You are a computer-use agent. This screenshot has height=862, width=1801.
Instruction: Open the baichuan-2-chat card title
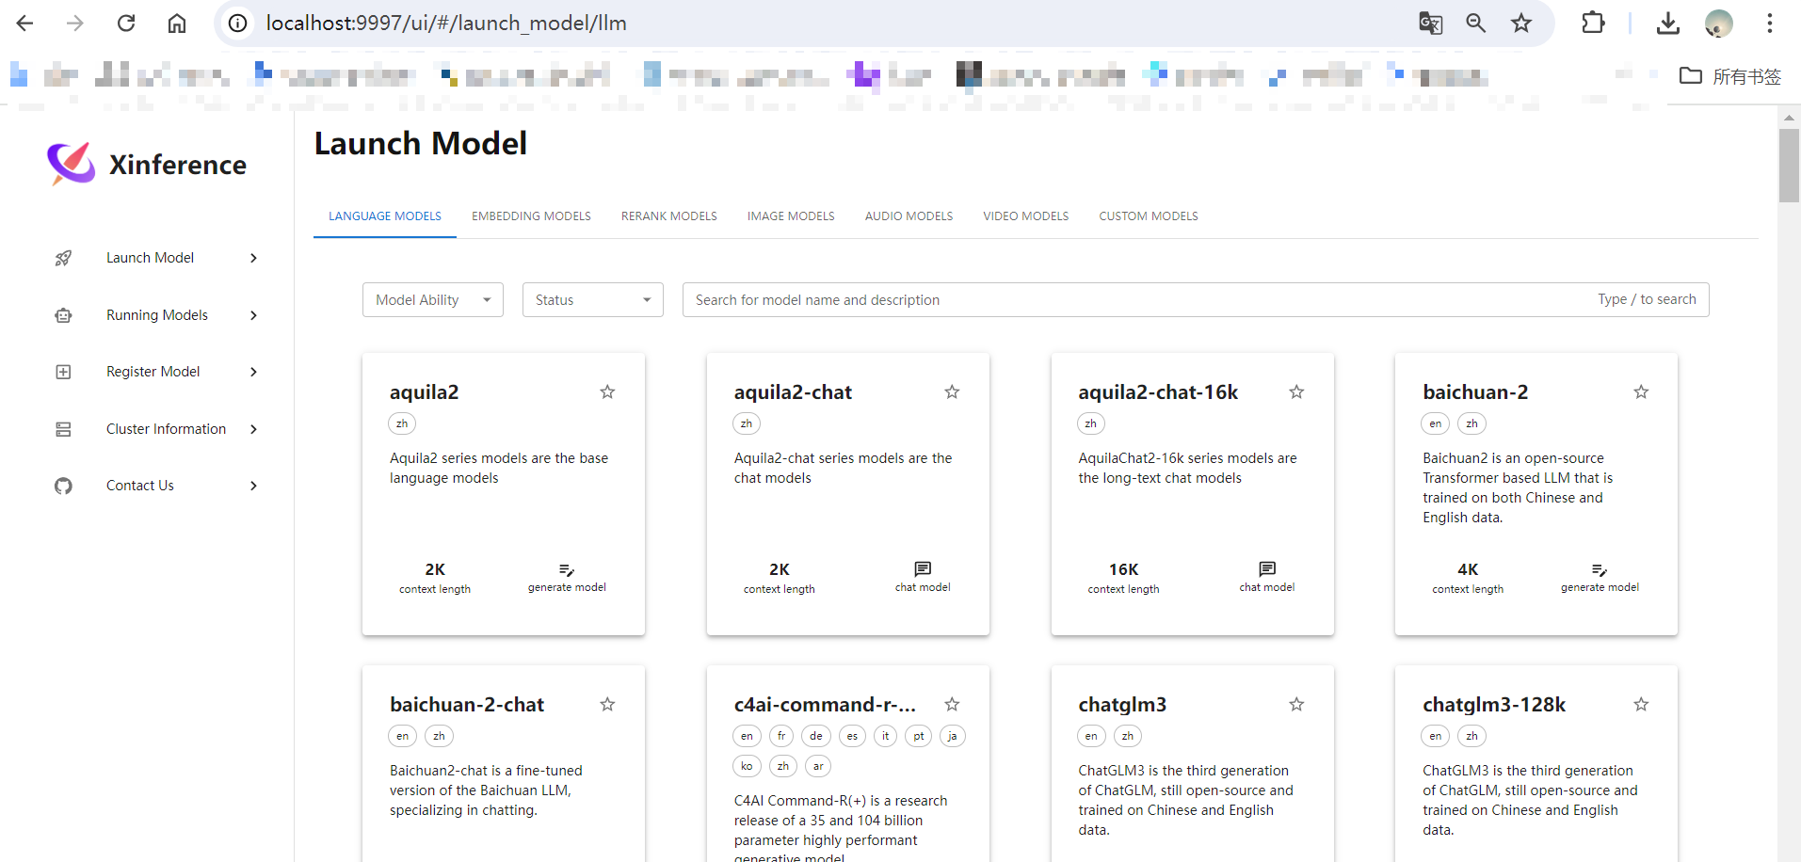tap(467, 705)
